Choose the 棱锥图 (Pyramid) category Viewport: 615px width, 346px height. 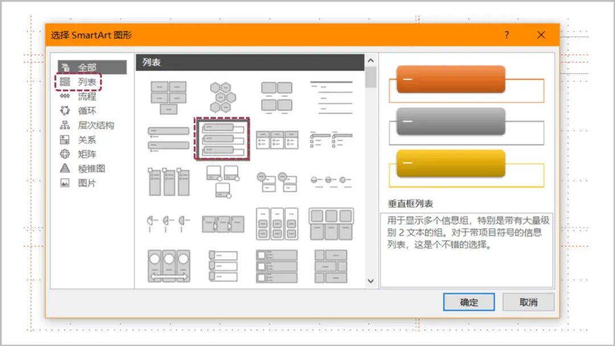[x=83, y=169]
